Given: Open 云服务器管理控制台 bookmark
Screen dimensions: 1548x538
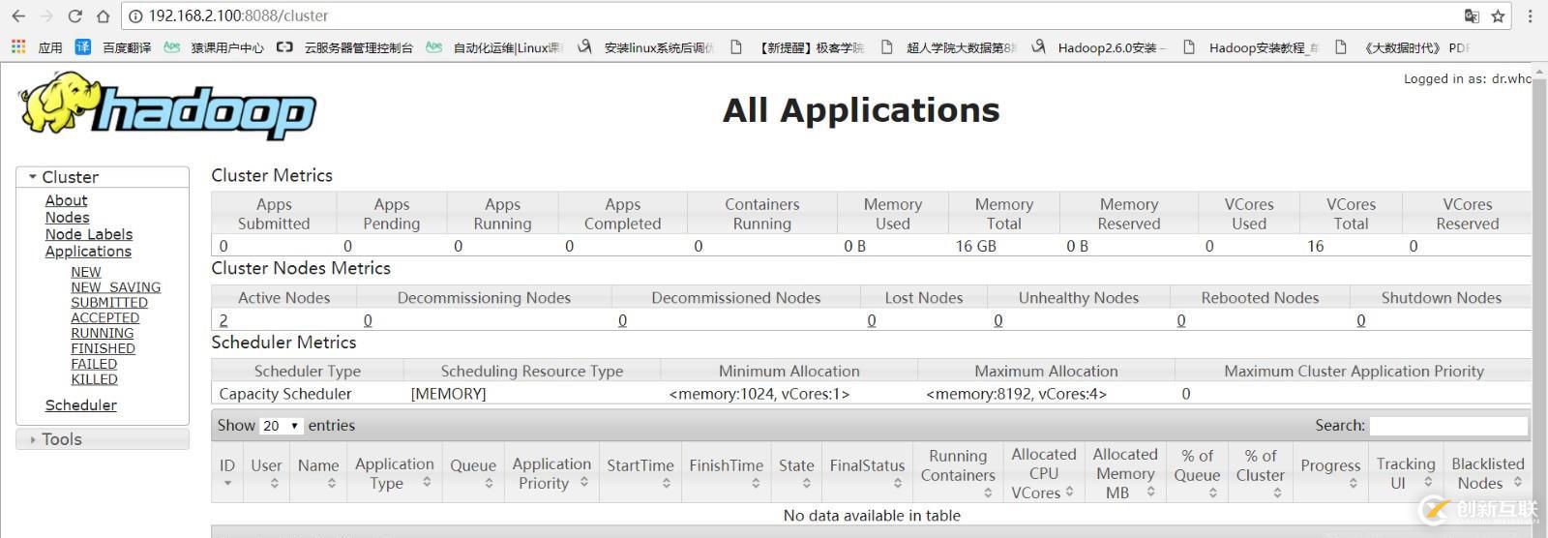Looking at the screenshot, I should click(345, 46).
